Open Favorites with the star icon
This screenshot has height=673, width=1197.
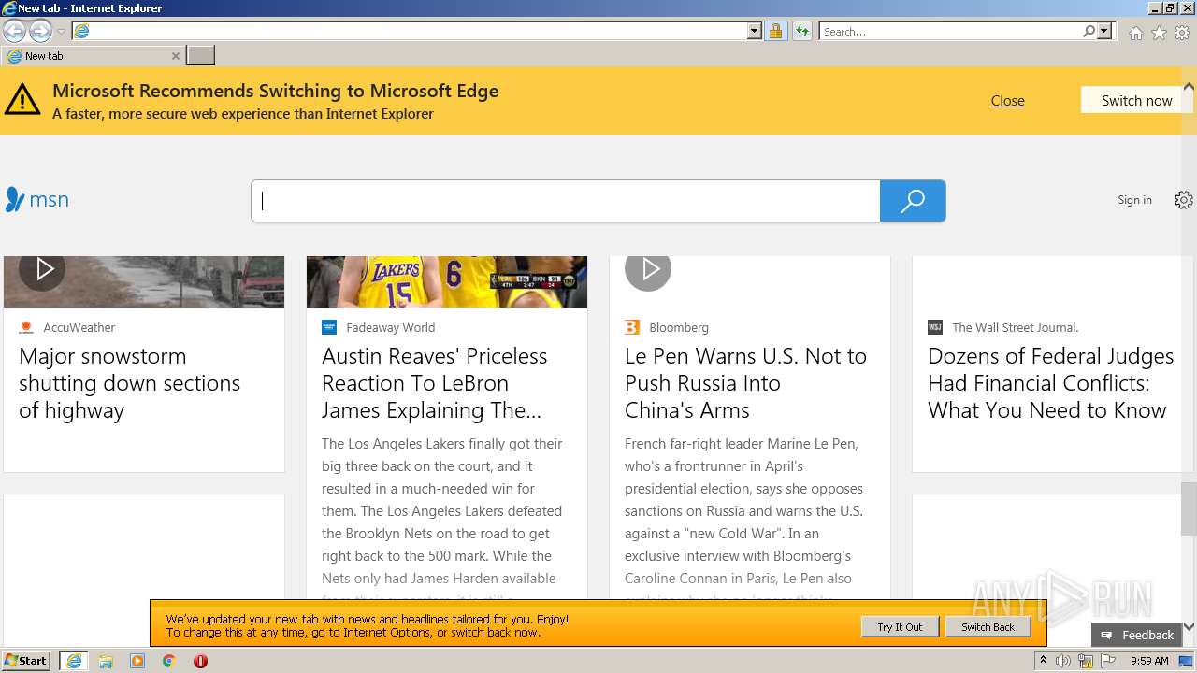pyautogui.click(x=1159, y=33)
